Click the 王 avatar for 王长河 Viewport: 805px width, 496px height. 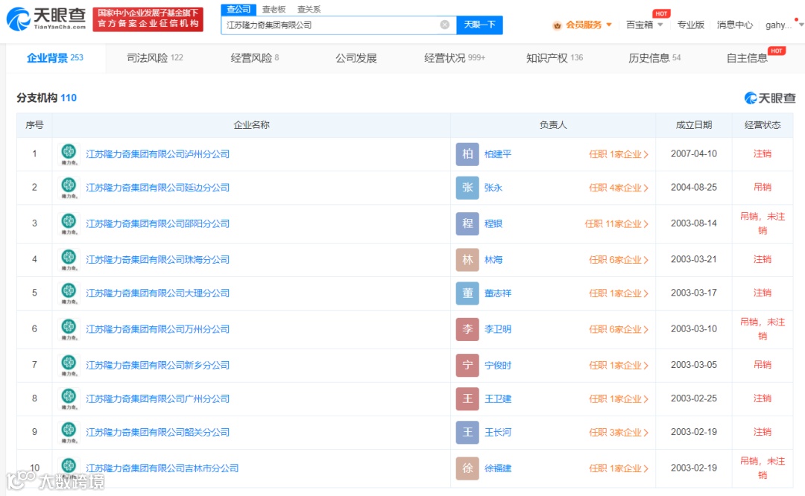pyautogui.click(x=467, y=432)
